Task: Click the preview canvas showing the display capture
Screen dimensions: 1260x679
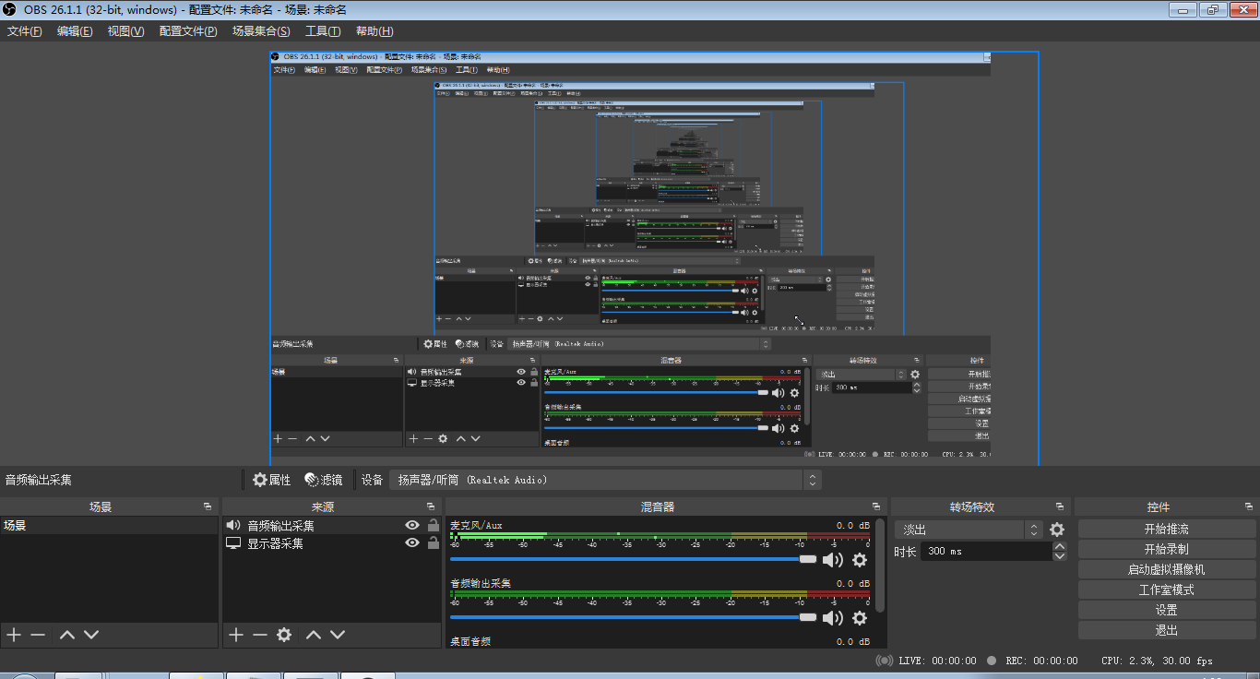Action: [x=654, y=258]
